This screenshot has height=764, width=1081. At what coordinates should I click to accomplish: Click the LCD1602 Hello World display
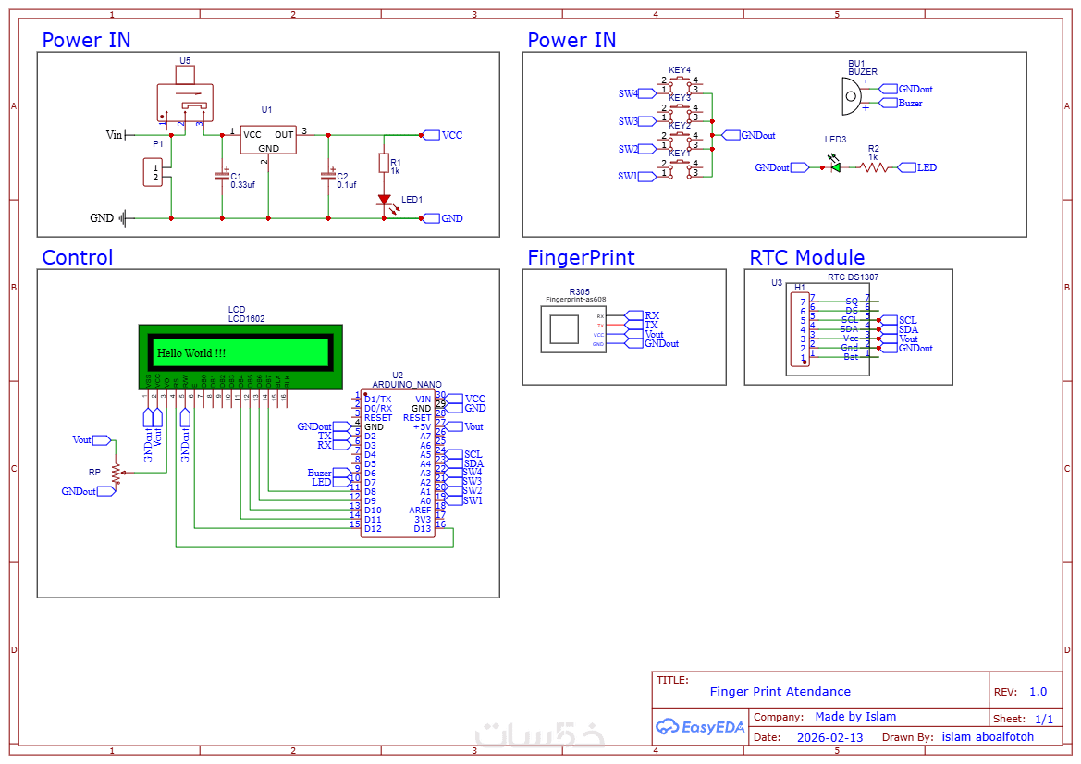[240, 356]
